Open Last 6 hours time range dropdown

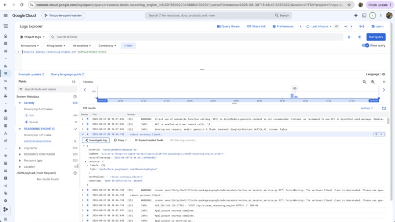pos(319,26)
